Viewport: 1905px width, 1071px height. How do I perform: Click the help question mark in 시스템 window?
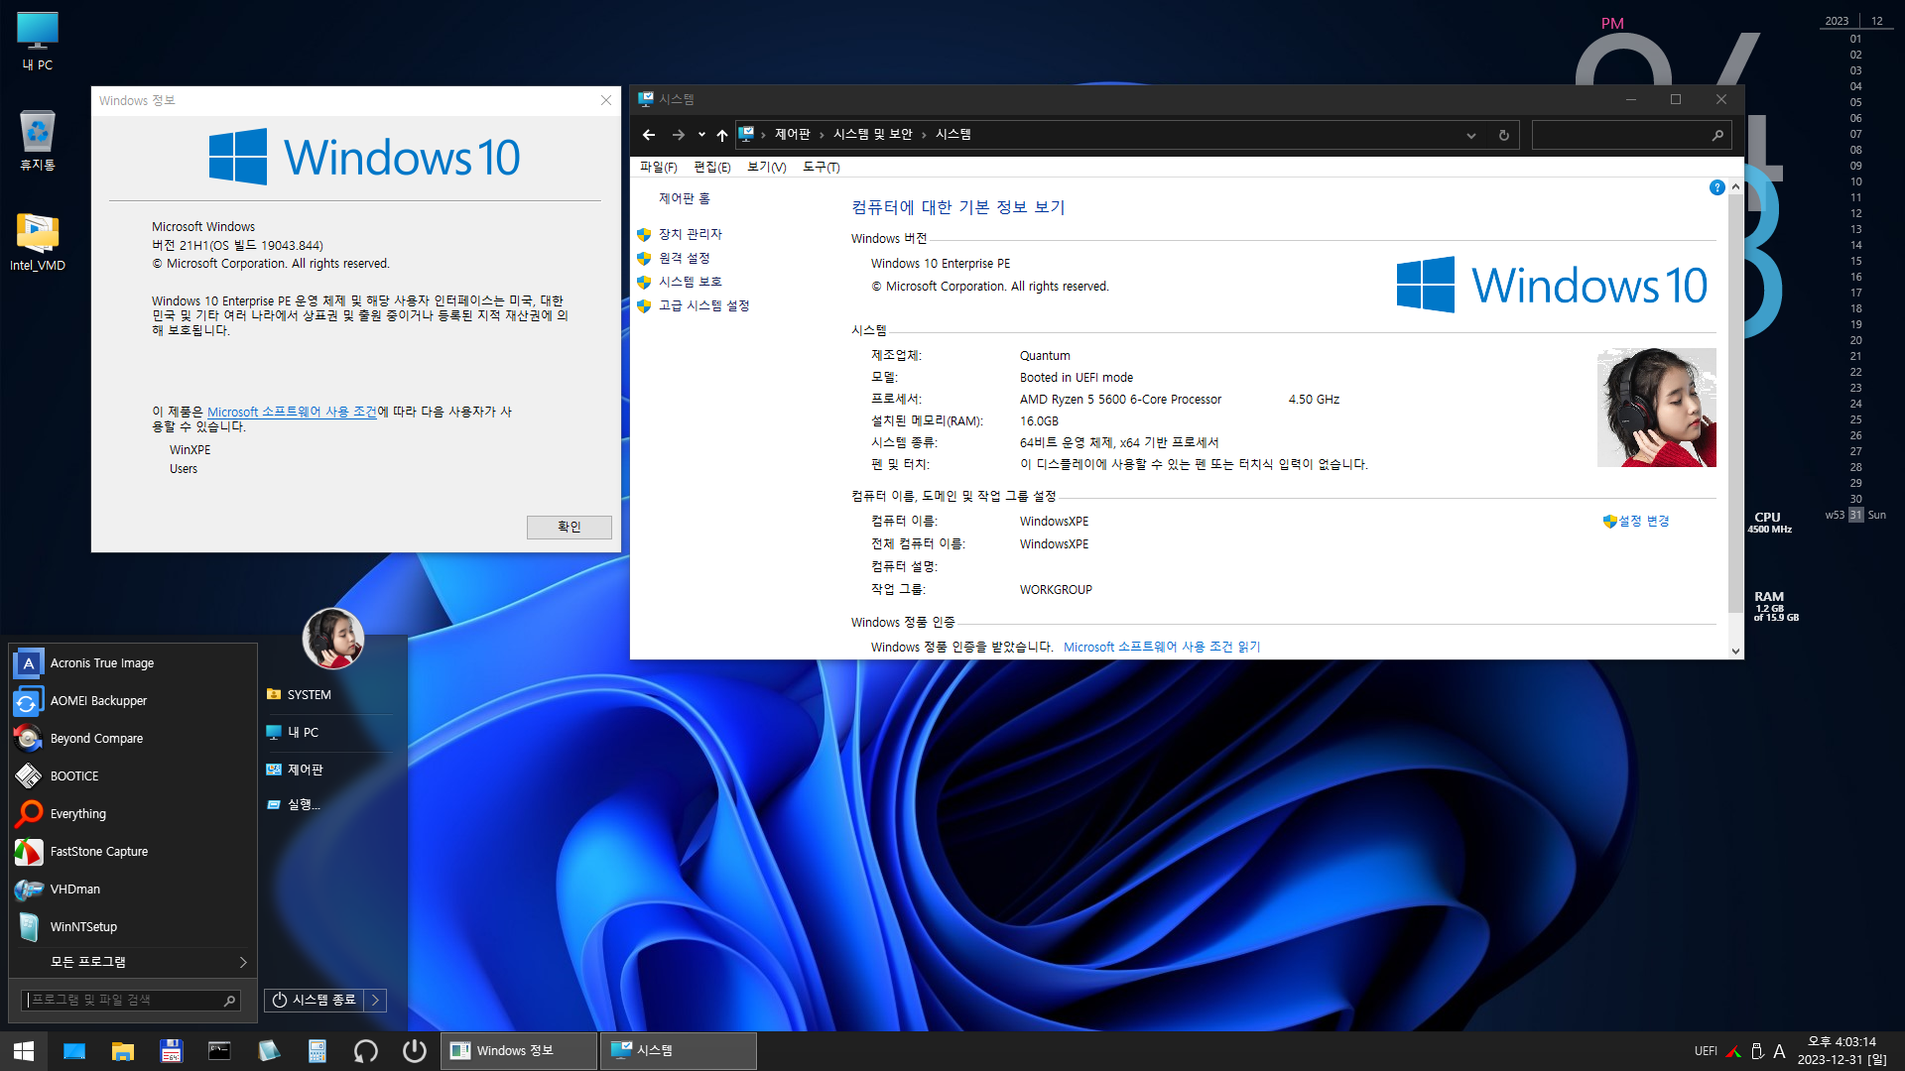1716,188
